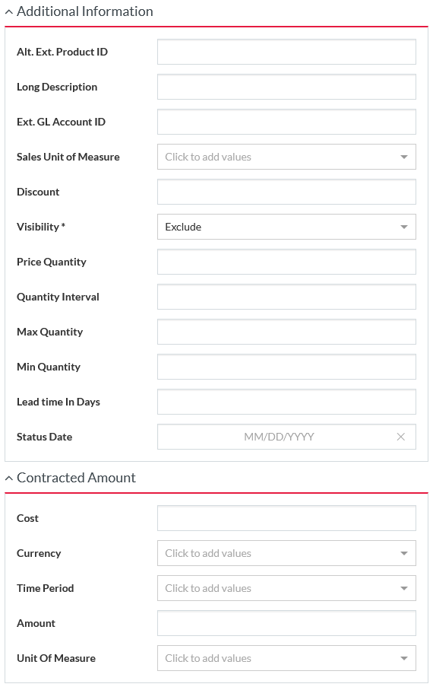
Task: Focus the Lead time In Days field
Action: [x=286, y=402]
